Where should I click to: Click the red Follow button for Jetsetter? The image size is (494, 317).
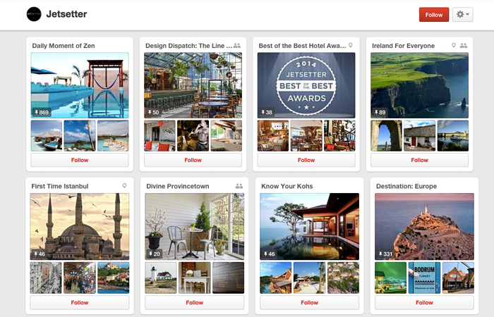434,15
